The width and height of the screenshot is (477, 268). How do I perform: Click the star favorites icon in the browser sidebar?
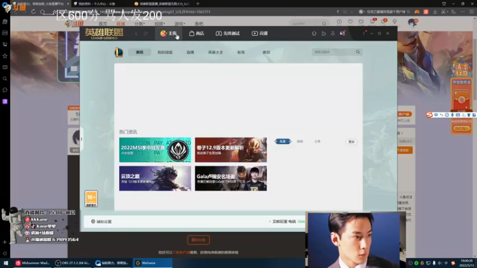[5, 56]
